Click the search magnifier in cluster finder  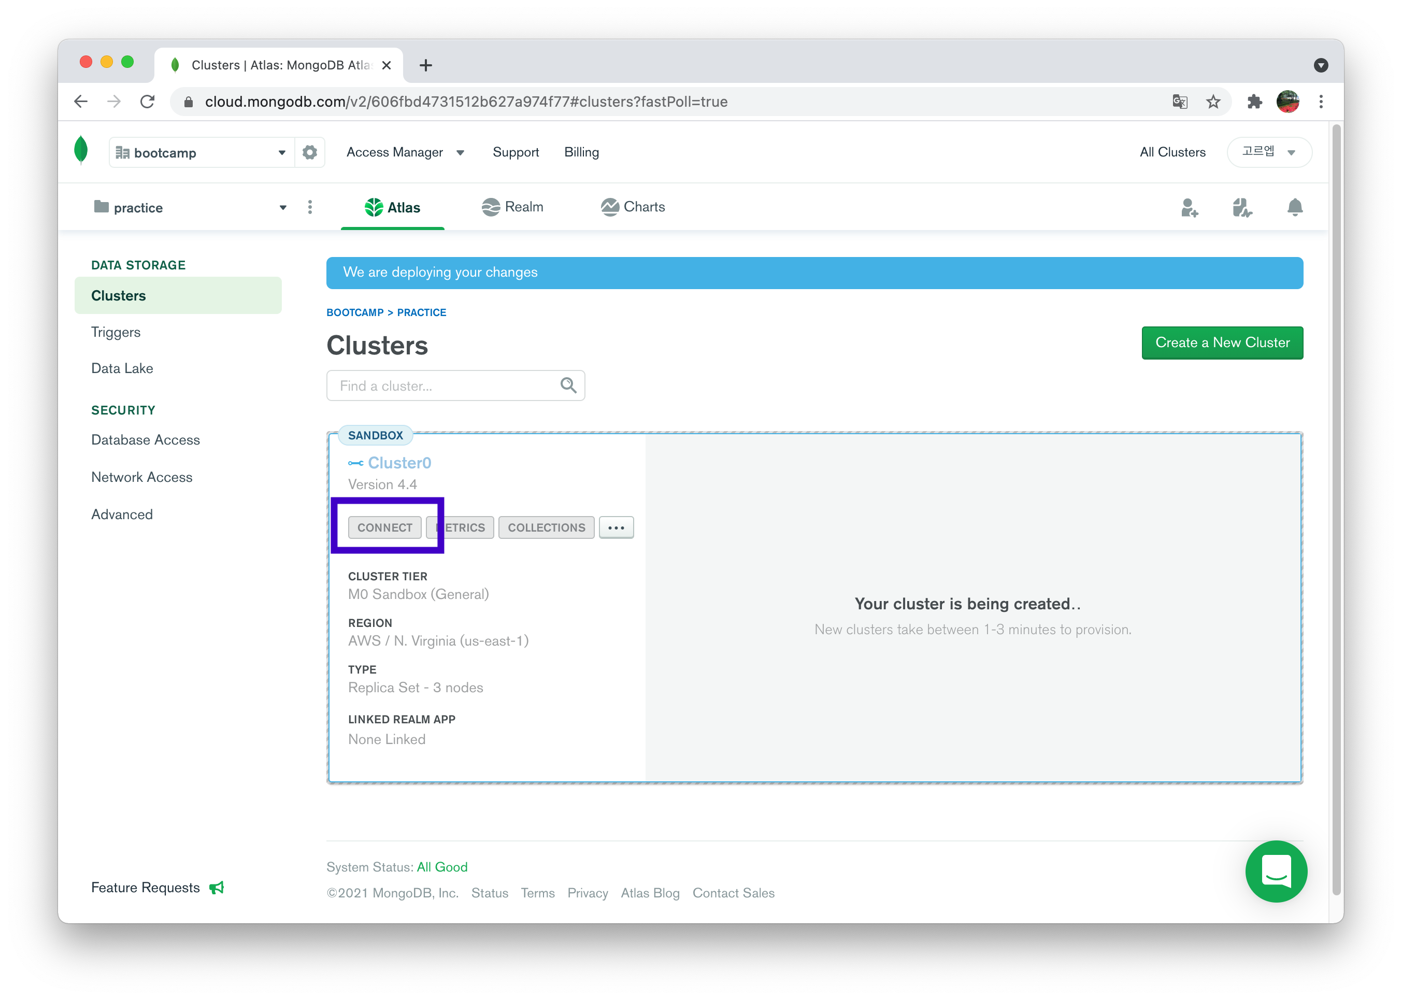[x=568, y=385]
